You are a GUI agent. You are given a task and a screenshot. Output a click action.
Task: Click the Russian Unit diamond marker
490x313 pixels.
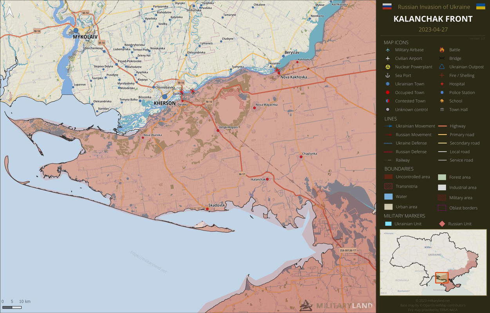pos(442,224)
